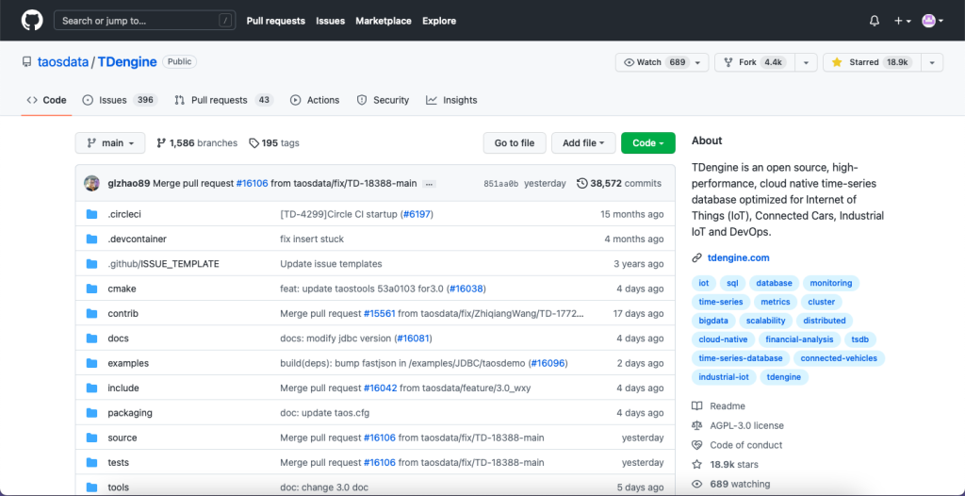This screenshot has height=496, width=965.
Task: Click glzhao89's commit author avatar
Action: pos(91,183)
